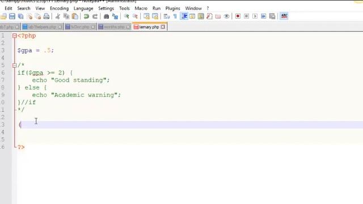
Task: Click the '$gpa = .5;' code line
Action: 36,50
